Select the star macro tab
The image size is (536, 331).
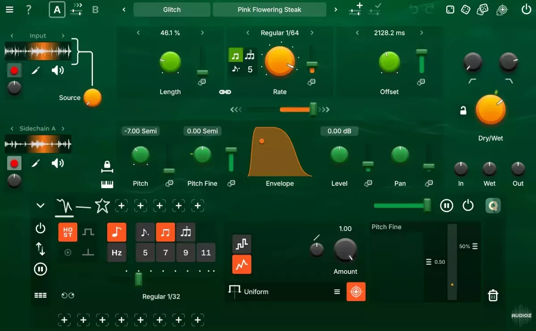pos(102,205)
